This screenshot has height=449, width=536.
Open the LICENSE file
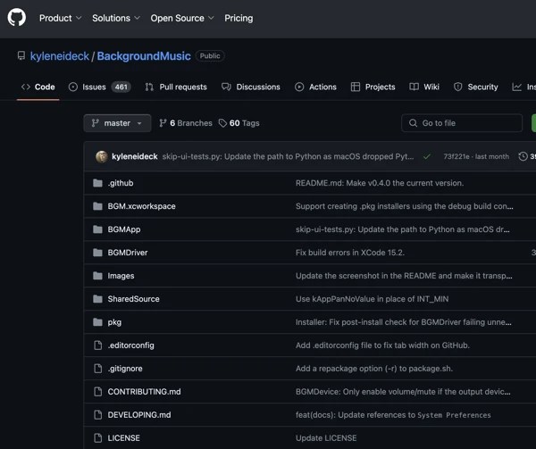click(124, 438)
